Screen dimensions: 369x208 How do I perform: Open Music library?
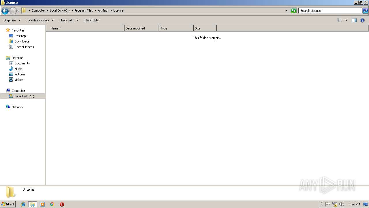pyautogui.click(x=18, y=69)
